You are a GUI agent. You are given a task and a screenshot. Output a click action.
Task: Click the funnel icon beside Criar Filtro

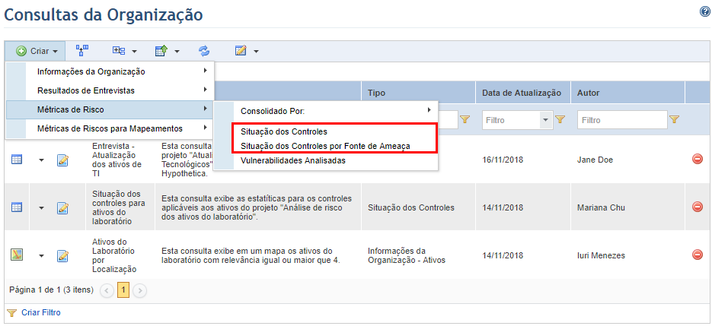click(12, 312)
